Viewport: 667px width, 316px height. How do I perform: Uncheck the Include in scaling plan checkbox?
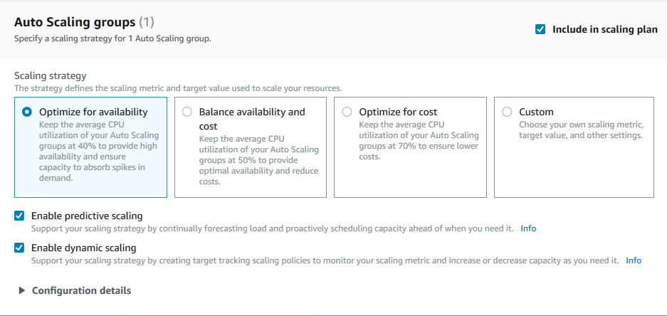[540, 29]
